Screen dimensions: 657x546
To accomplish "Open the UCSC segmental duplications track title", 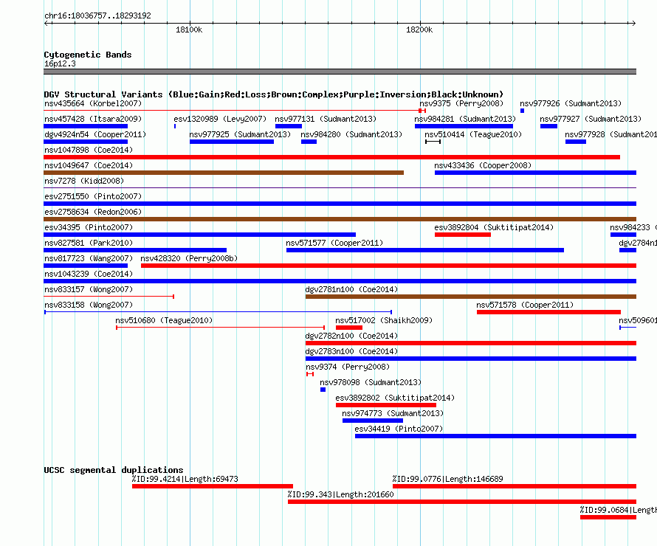I will (x=114, y=470).
